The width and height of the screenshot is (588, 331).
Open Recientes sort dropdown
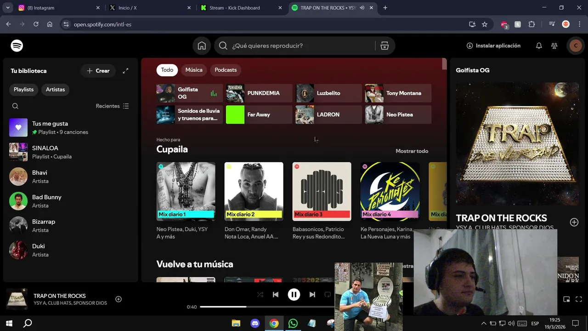pyautogui.click(x=112, y=106)
